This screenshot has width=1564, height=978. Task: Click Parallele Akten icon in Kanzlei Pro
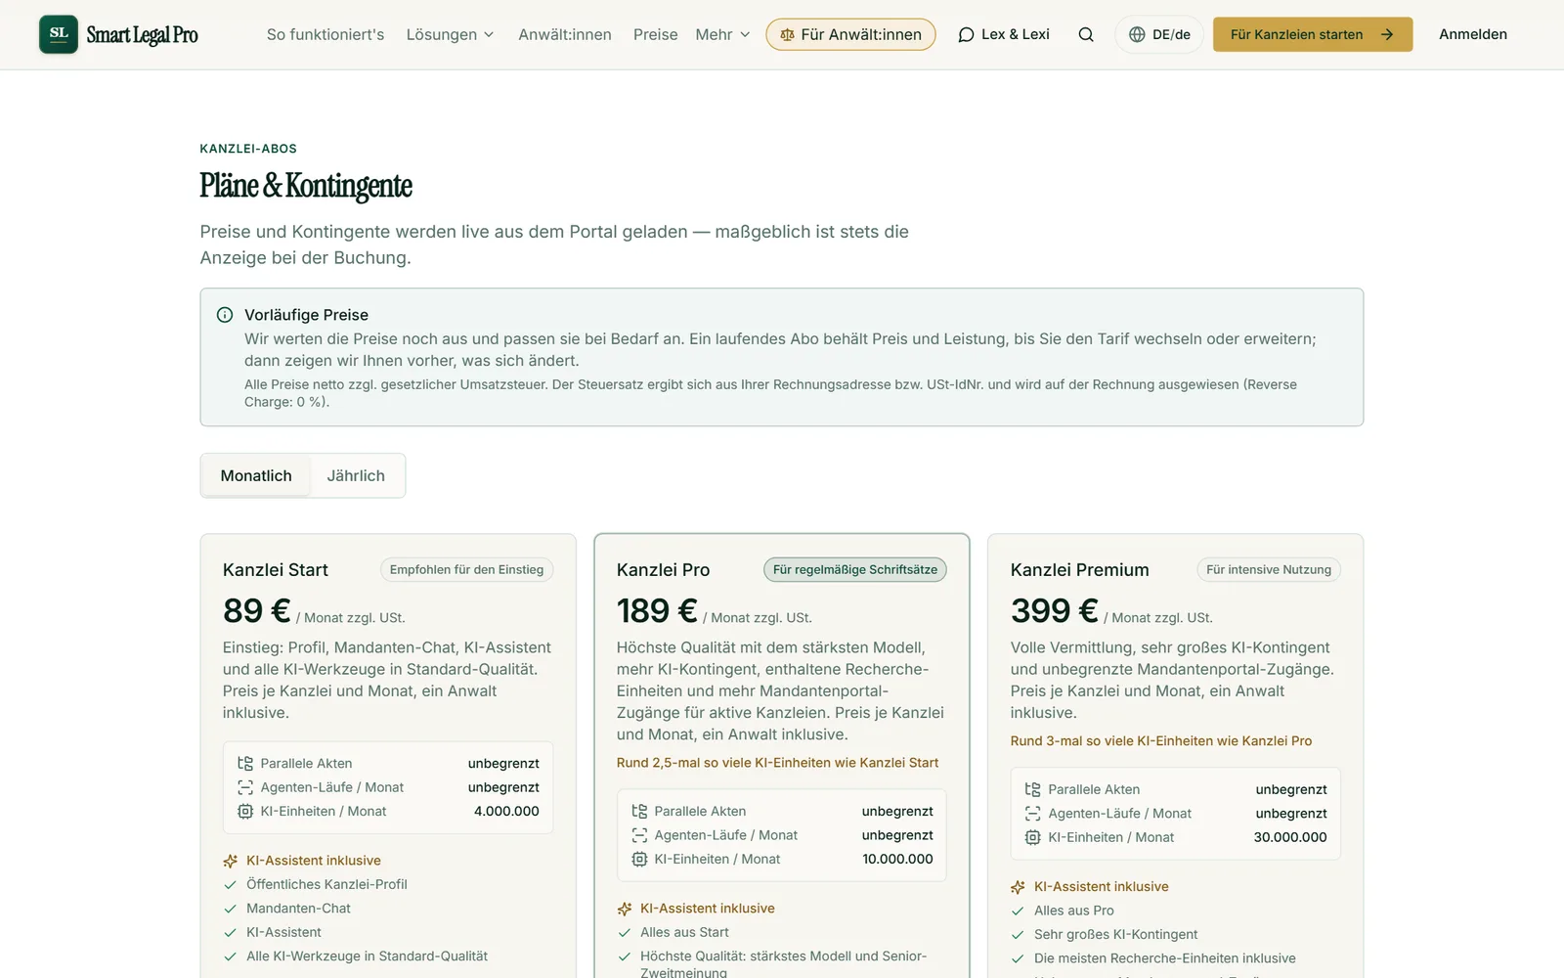[639, 812]
